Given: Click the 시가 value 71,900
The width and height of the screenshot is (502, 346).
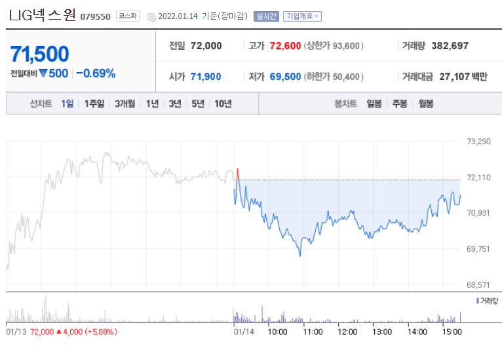Looking at the screenshot, I should (x=206, y=77).
